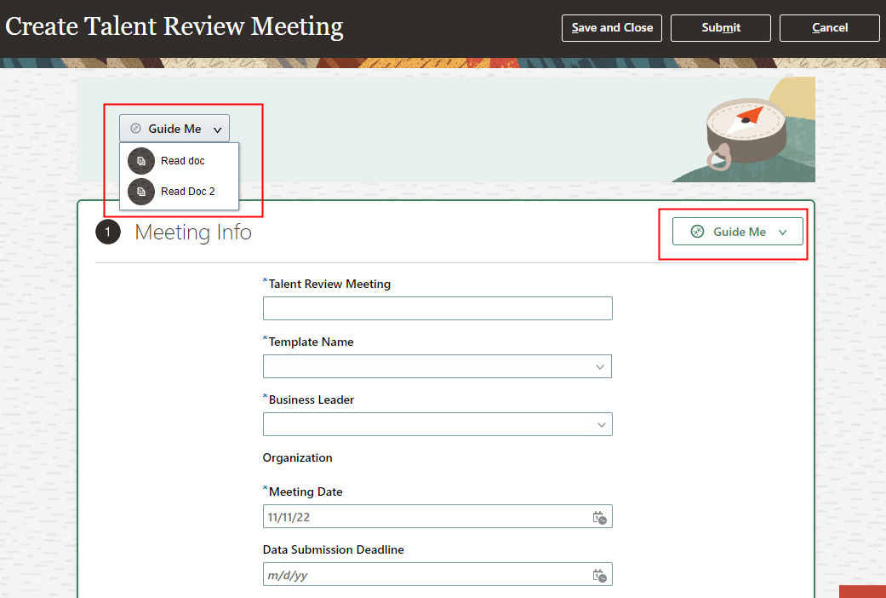Screen dimensions: 886x598
Task: Open the Guide Me dropdown in Meeting Info
Action: point(737,232)
